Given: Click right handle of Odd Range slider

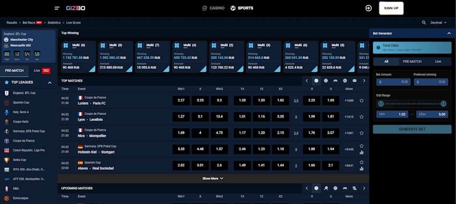Looking at the screenshot, I should pyautogui.click(x=444, y=104).
